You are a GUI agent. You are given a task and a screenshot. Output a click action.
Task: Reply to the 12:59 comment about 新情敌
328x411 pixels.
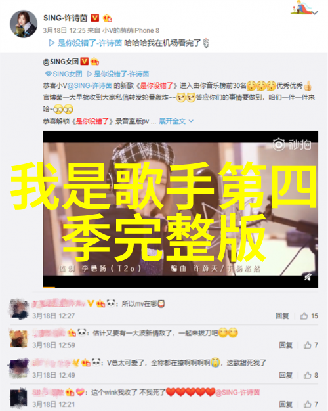tap(285, 345)
